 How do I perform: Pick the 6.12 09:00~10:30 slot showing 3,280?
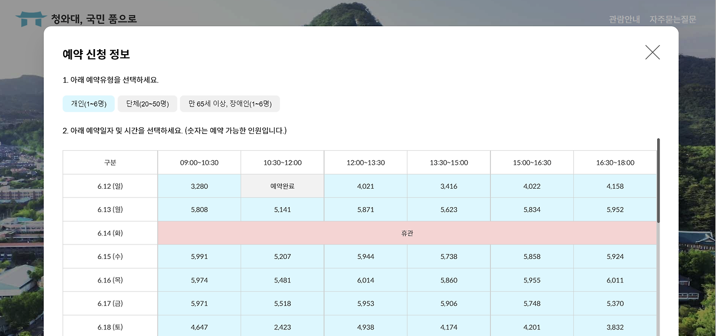tap(199, 186)
